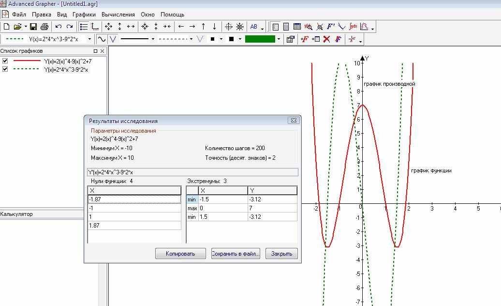Zoom in both directions with four-arrow icon

tap(109, 27)
